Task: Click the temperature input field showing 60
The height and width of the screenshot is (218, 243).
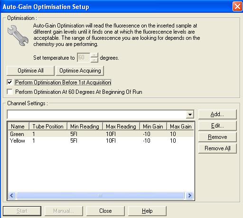Action: point(84,57)
